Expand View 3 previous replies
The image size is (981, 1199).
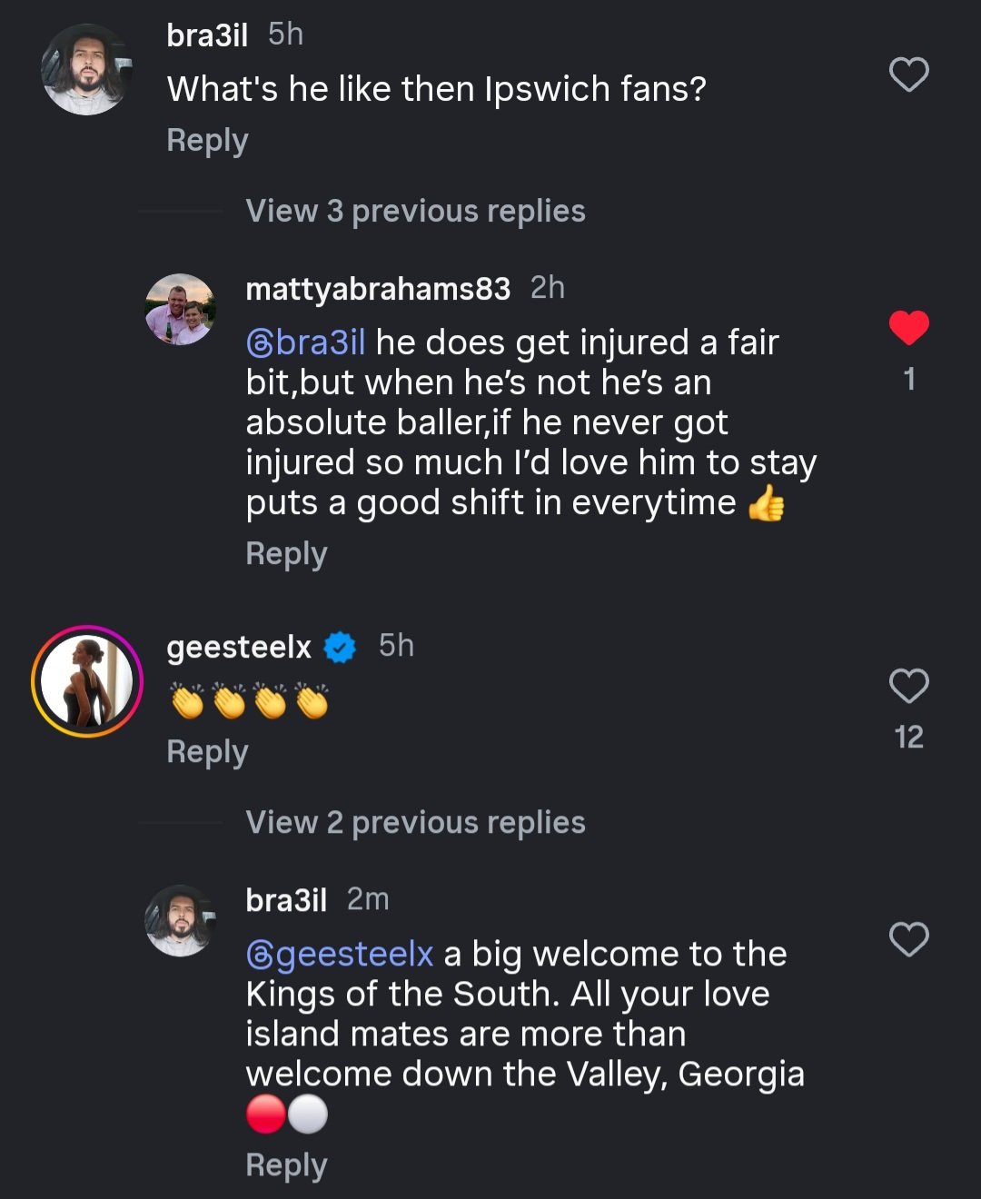(415, 211)
